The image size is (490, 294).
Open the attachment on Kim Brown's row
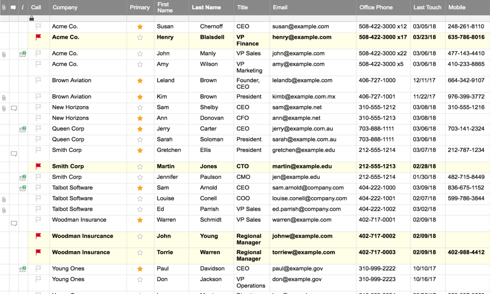pyautogui.click(x=4, y=97)
